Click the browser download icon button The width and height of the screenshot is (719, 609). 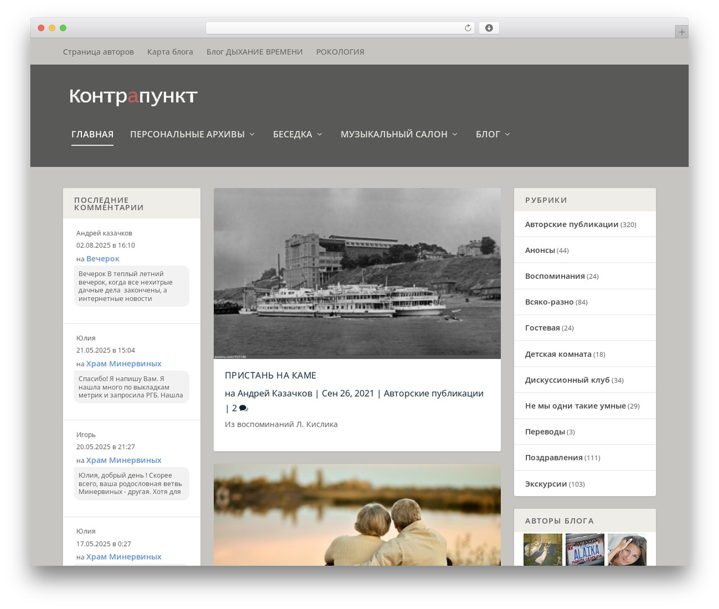[x=489, y=28]
